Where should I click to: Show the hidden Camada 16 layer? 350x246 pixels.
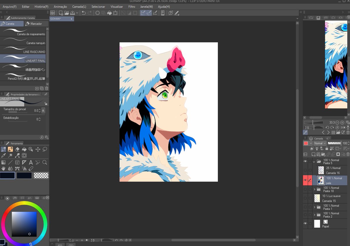pos(305,170)
